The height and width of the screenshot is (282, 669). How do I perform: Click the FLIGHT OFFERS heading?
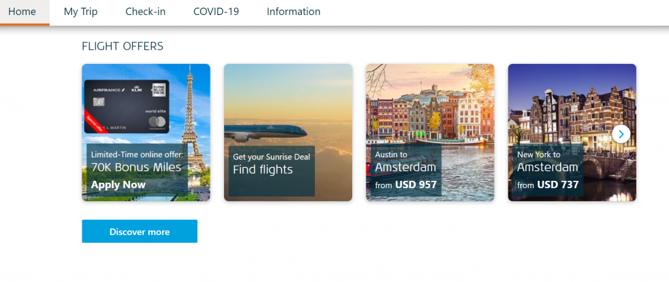pos(122,46)
